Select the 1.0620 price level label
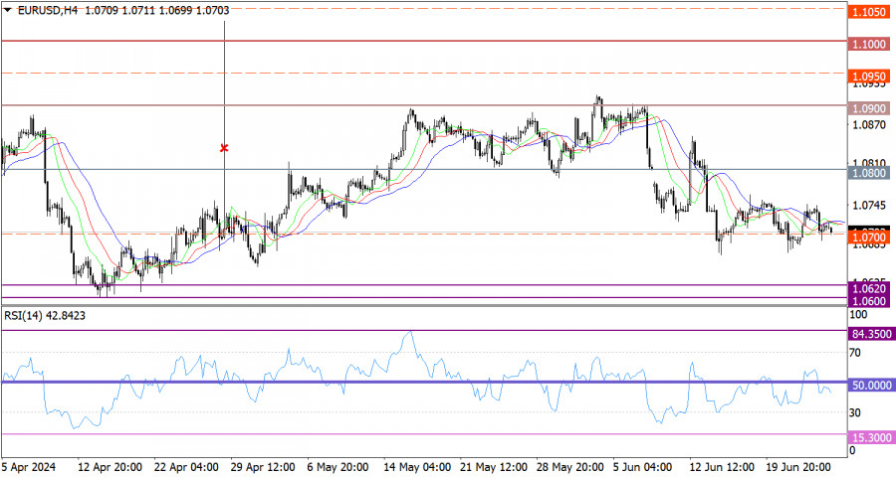This screenshot has width=896, height=477. click(868, 289)
